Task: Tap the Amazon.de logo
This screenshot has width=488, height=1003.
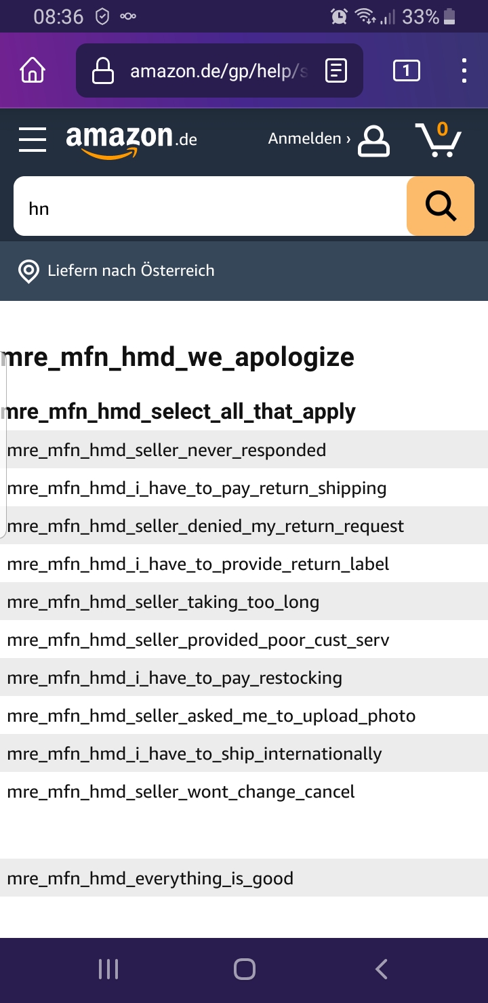Action: click(x=131, y=141)
